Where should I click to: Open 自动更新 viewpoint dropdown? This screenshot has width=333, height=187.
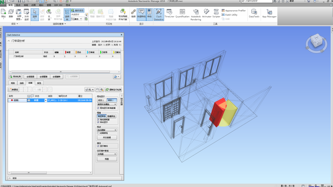[107, 130]
